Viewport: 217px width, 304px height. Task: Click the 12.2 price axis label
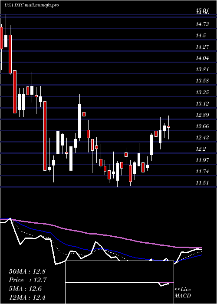pos(201,149)
